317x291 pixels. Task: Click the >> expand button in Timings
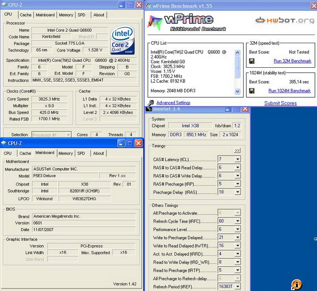(x=237, y=150)
